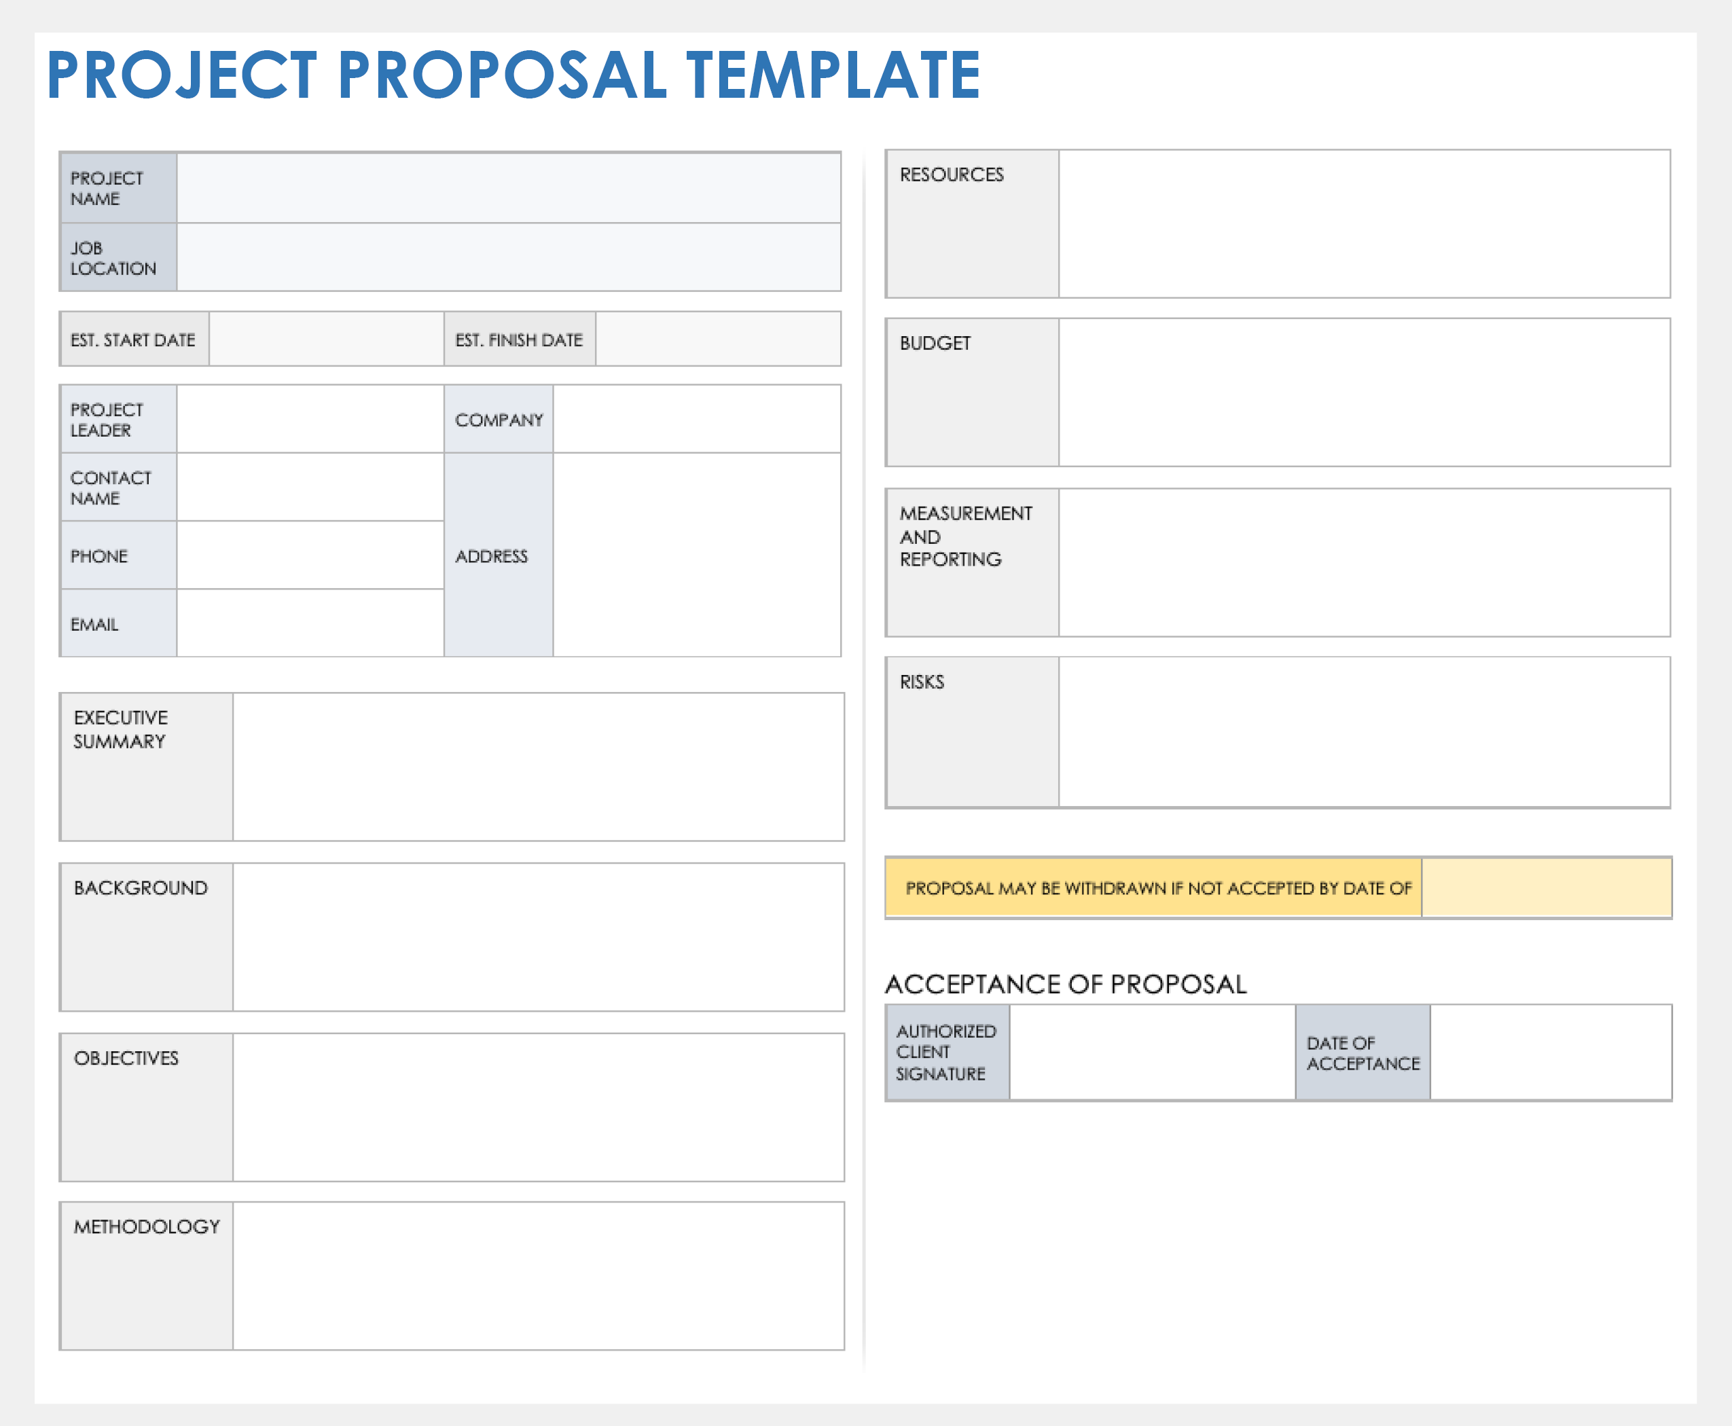Click the Est. Start Date field
1732x1426 pixels.
[326, 340]
